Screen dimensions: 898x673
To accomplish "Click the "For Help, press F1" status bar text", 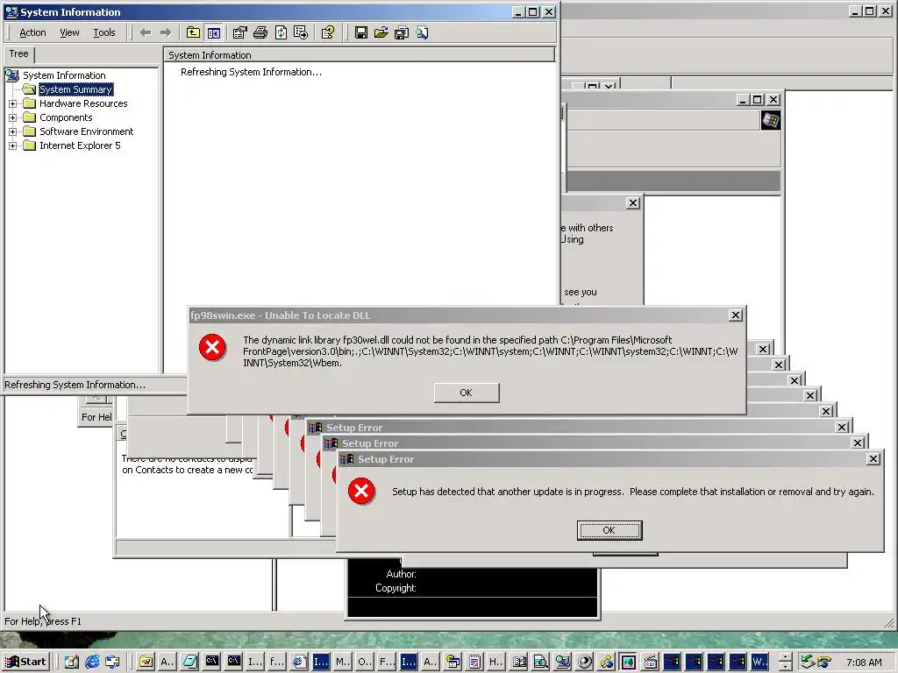I will click(43, 621).
